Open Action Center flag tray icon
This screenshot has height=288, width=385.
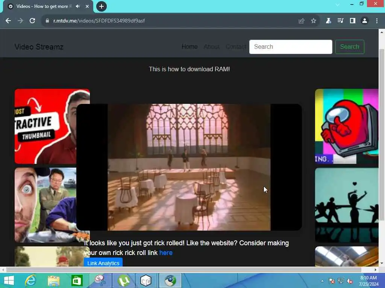tap(332, 281)
